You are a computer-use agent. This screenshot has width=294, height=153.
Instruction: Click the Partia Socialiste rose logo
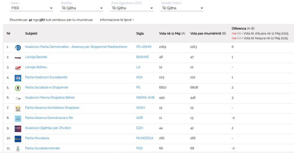pyautogui.click(x=18, y=88)
